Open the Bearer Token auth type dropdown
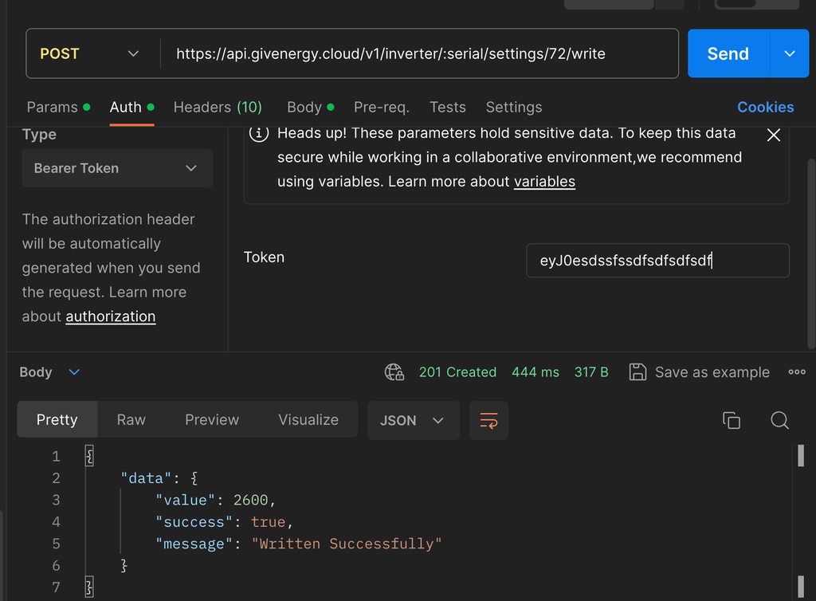The width and height of the screenshot is (816, 601). point(117,168)
